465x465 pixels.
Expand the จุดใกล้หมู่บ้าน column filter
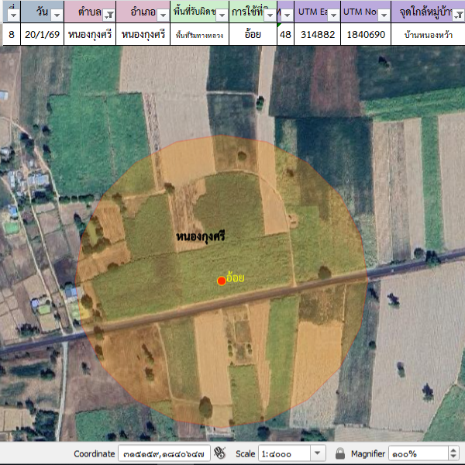click(x=457, y=15)
